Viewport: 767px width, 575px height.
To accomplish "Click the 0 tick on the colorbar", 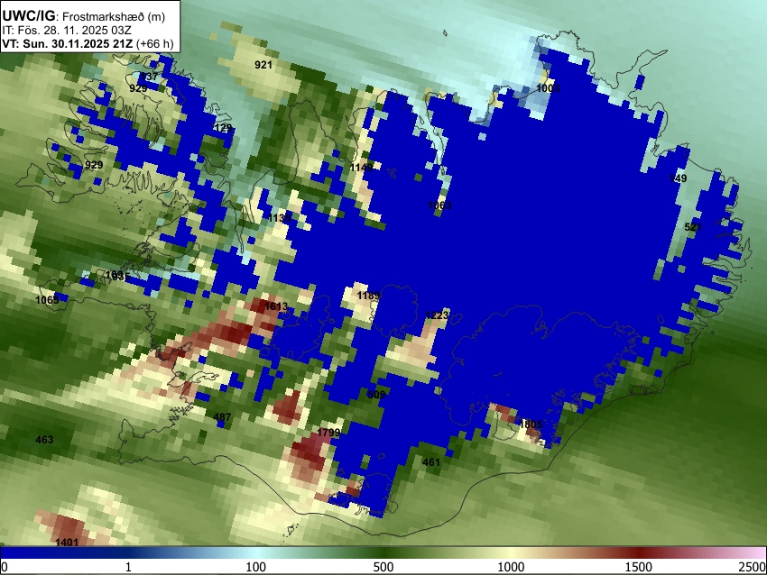I will [x=5, y=567].
